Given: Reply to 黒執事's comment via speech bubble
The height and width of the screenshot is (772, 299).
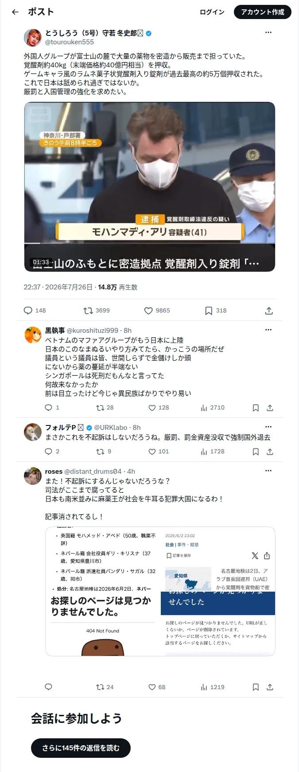Looking at the screenshot, I should (x=49, y=408).
